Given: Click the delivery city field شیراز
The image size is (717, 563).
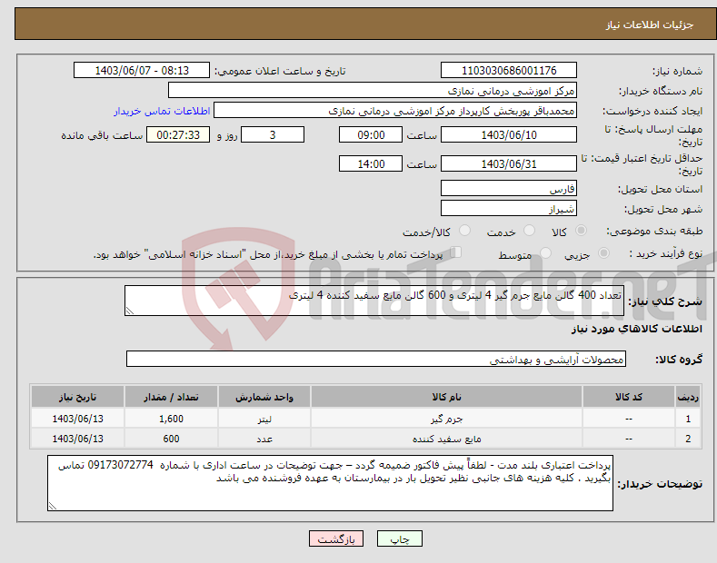Looking at the screenshot, I should pyautogui.click(x=509, y=208).
